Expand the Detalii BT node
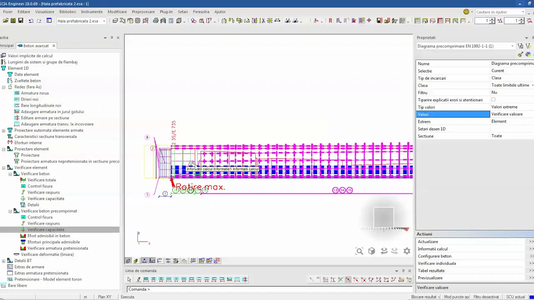The height and width of the screenshot is (300, 534). (x=4, y=261)
